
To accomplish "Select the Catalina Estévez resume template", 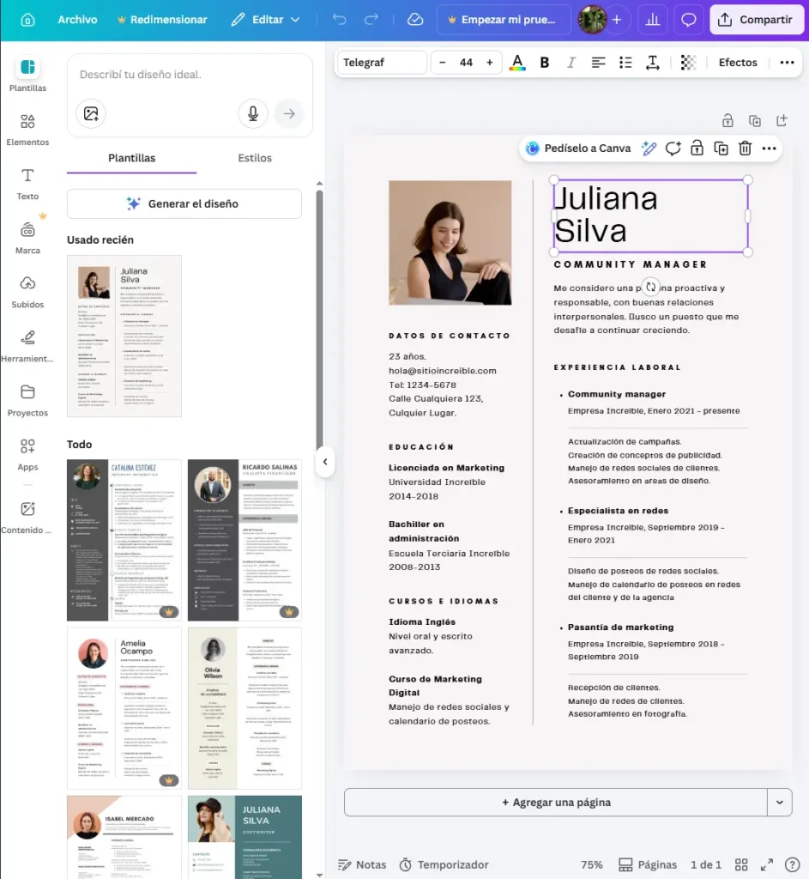I will pos(124,540).
